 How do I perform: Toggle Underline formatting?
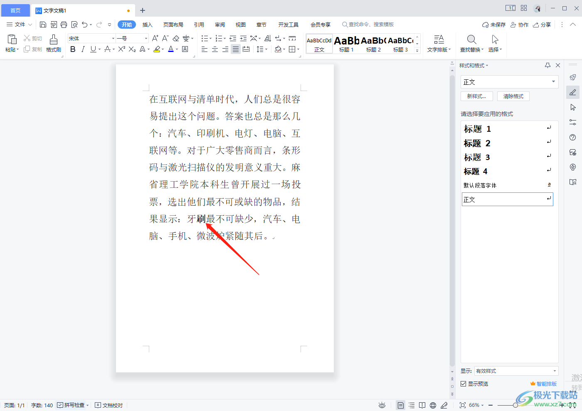click(x=93, y=49)
